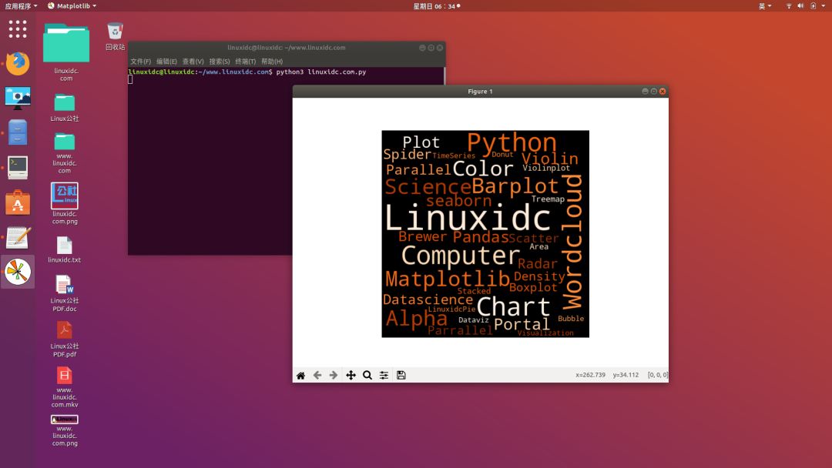Viewport: 832px width, 468px height.
Task: Click the terminal window title bar
Action: coord(286,48)
